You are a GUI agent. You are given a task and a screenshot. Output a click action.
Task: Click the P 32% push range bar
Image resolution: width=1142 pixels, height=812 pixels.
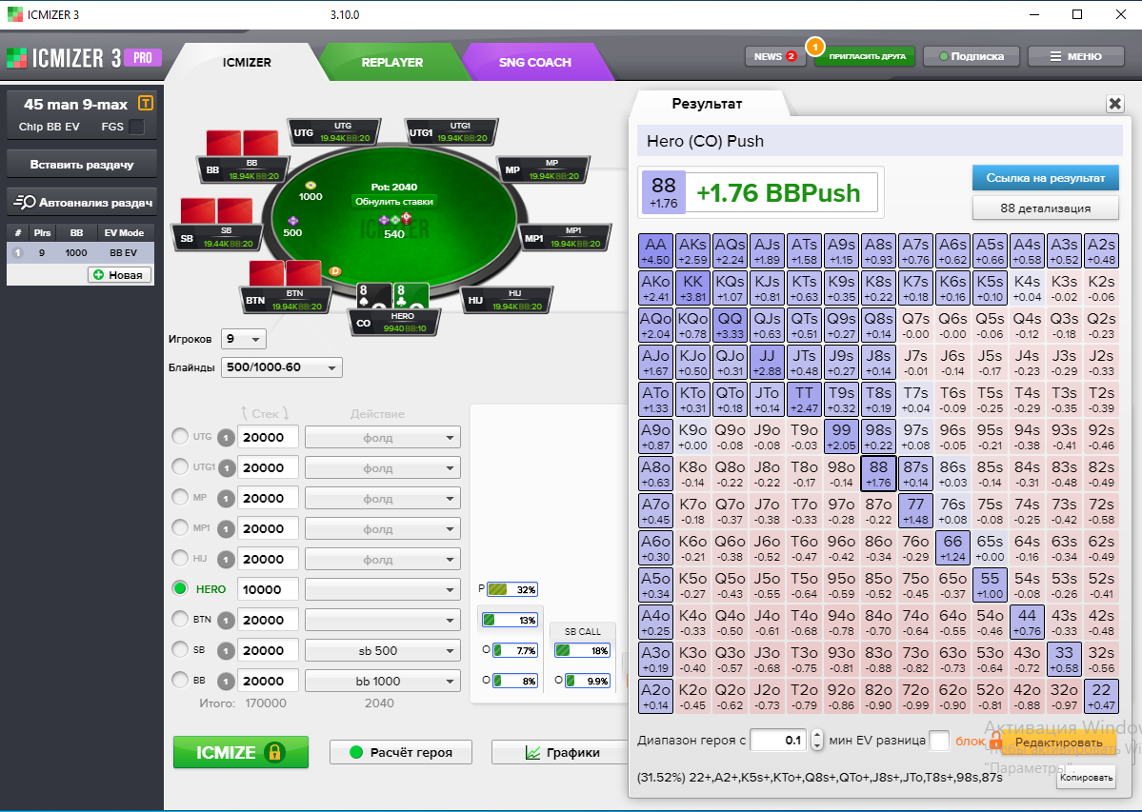[512, 589]
